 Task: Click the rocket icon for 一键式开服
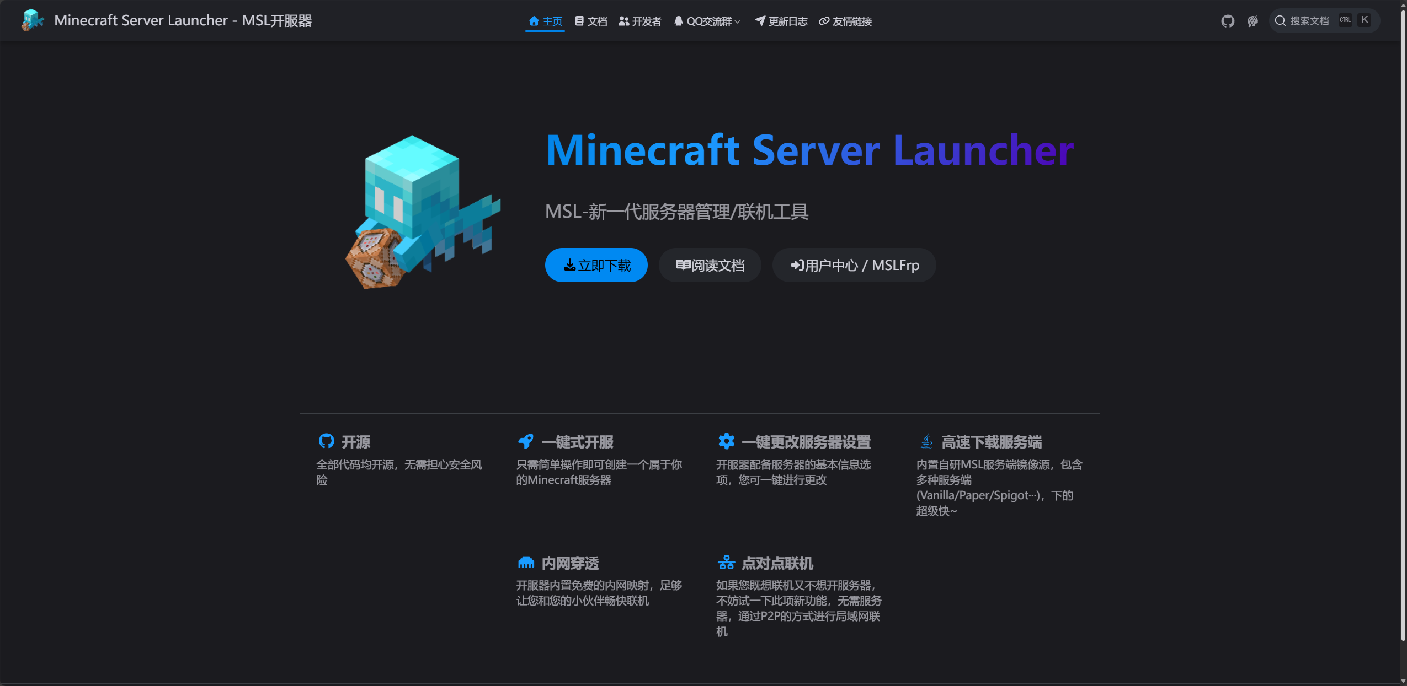tap(526, 441)
